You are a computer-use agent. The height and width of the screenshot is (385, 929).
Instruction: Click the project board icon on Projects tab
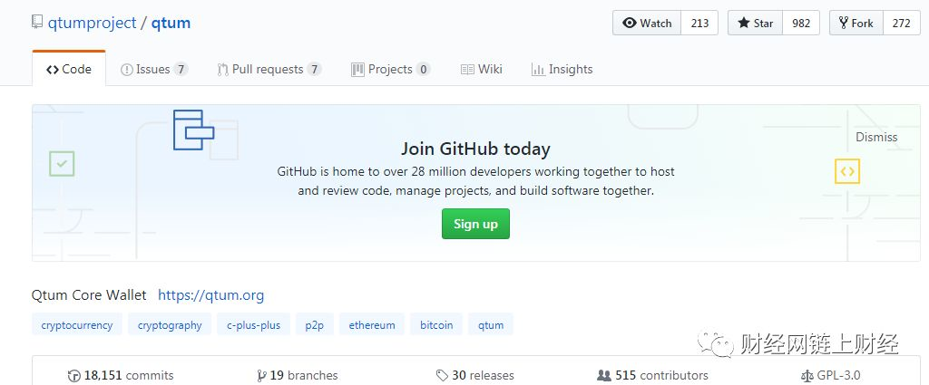click(x=357, y=70)
